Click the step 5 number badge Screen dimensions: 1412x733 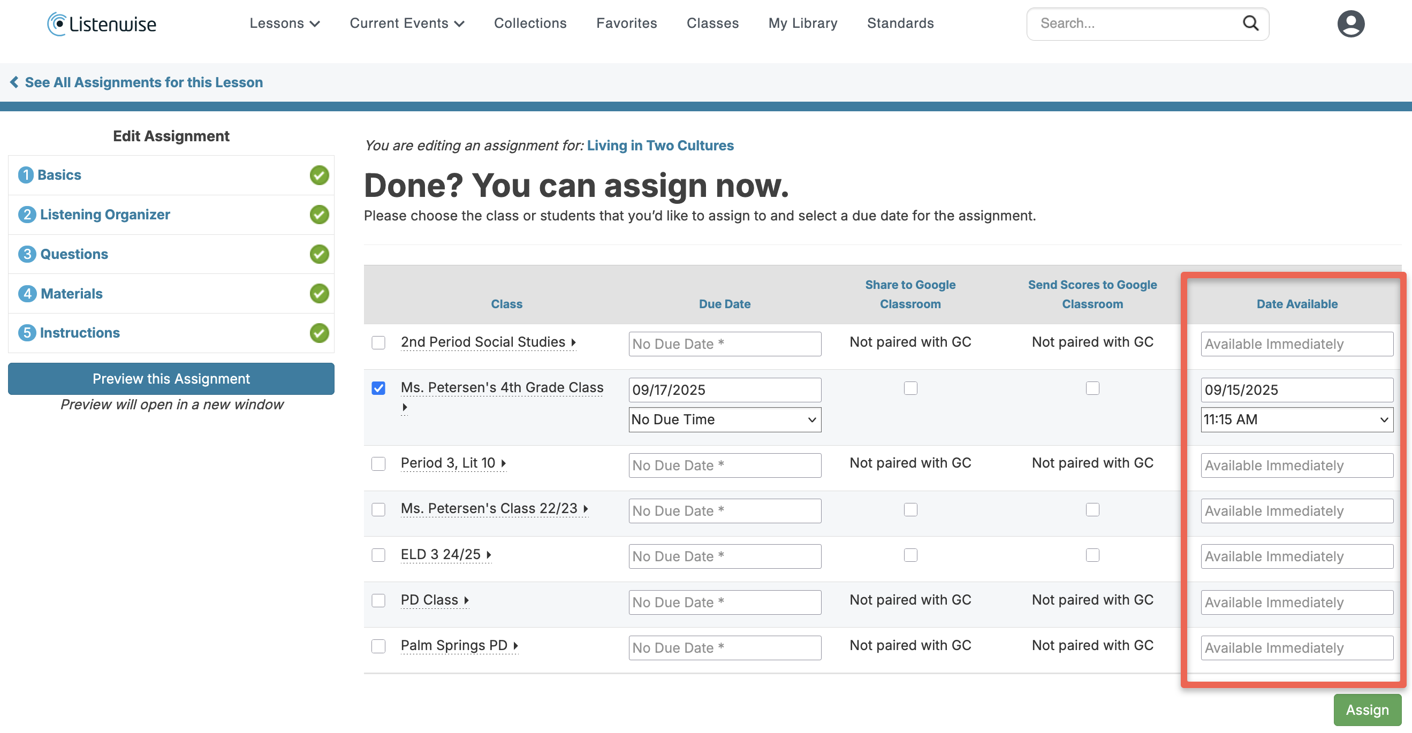pyautogui.click(x=27, y=333)
